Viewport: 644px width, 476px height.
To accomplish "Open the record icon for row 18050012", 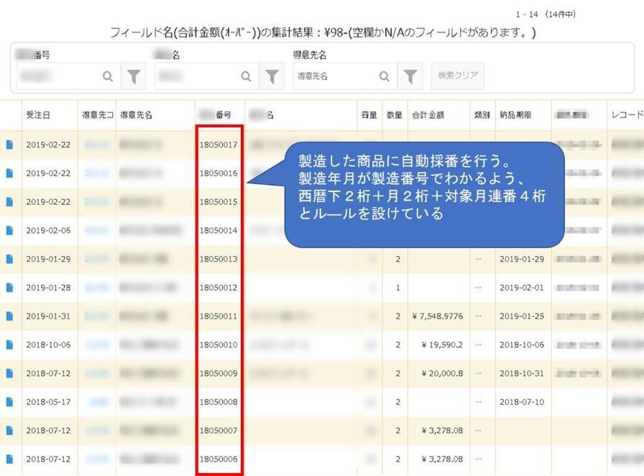I will [9, 287].
